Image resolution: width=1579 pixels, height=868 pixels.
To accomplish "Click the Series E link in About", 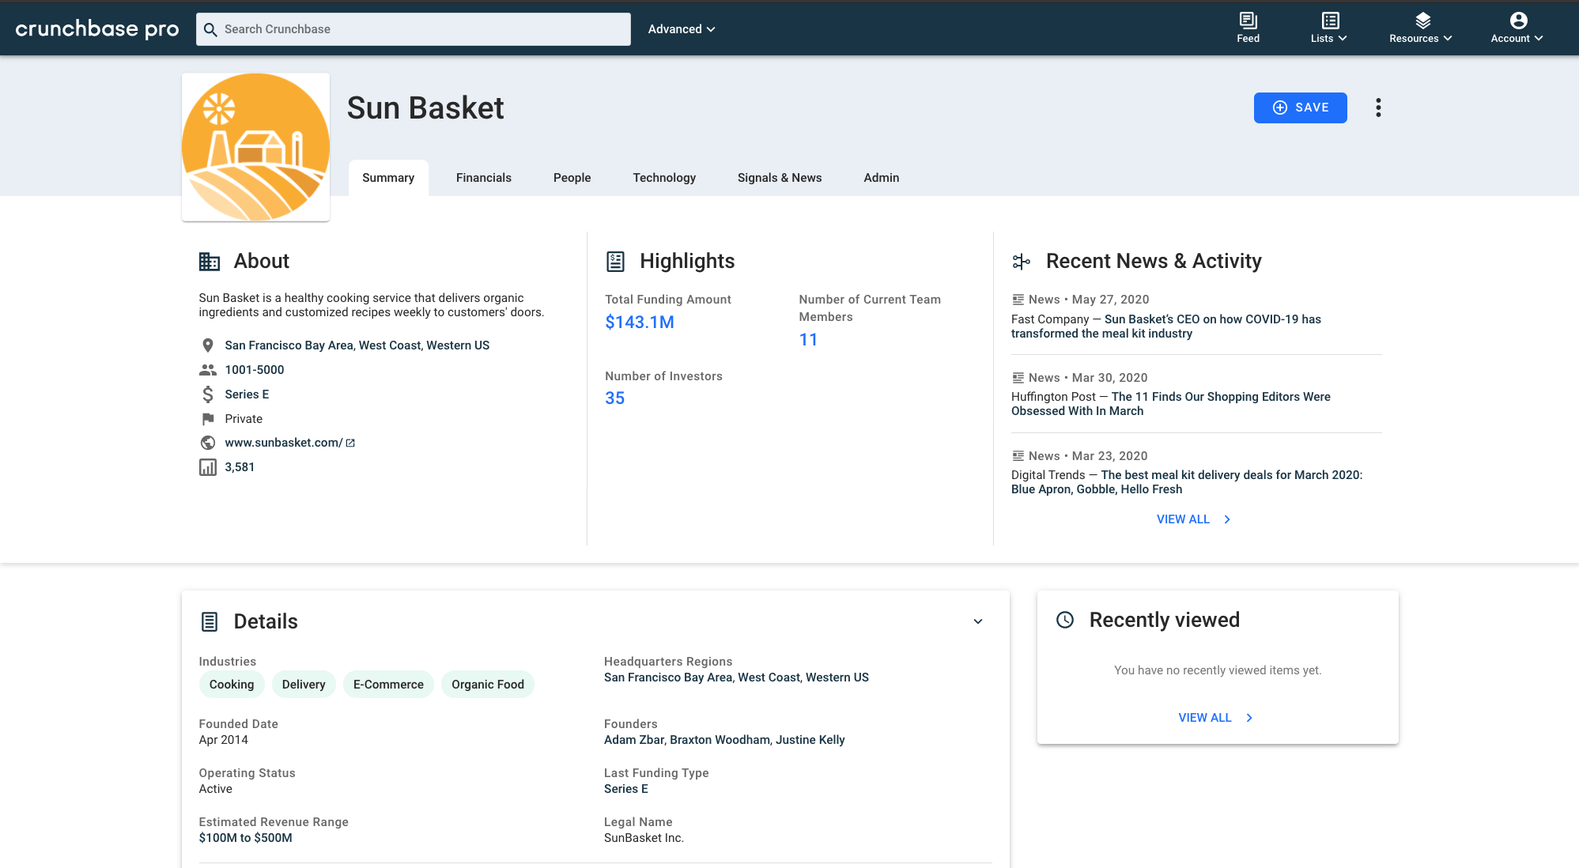I will click(247, 394).
